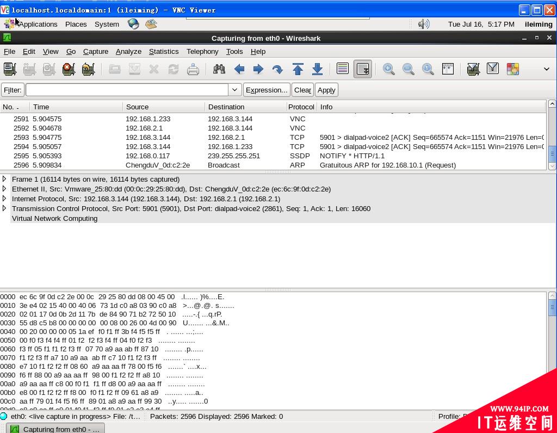Open the Statistics menu
The width and height of the screenshot is (557, 433).
pyautogui.click(x=163, y=52)
